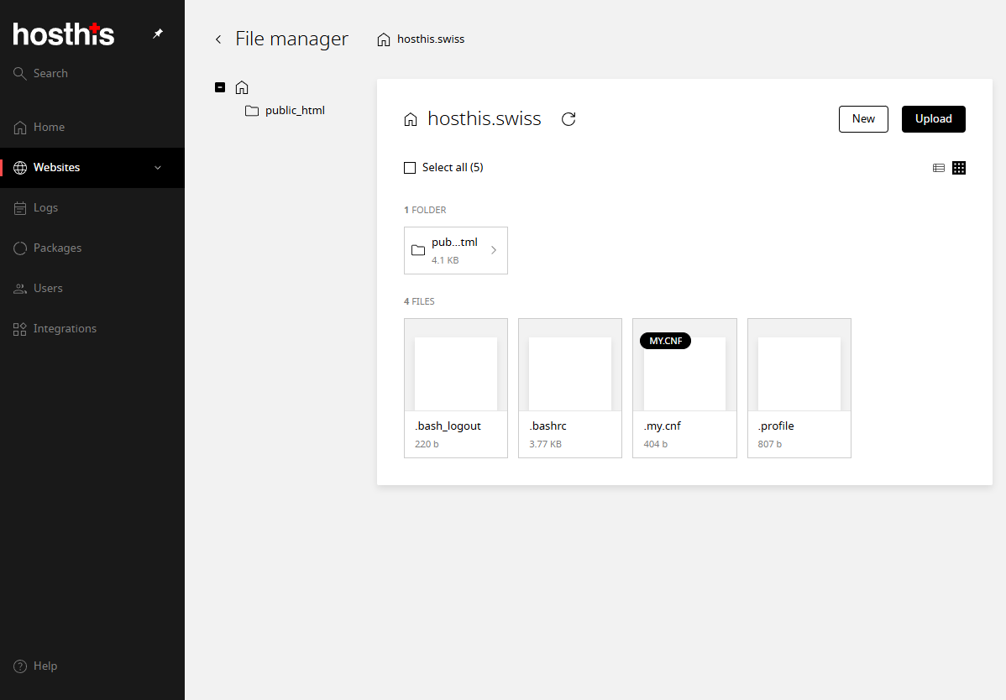Click the refresh icon next to hosthis.swiss
Image resolution: width=1006 pixels, height=700 pixels.
tap(568, 119)
